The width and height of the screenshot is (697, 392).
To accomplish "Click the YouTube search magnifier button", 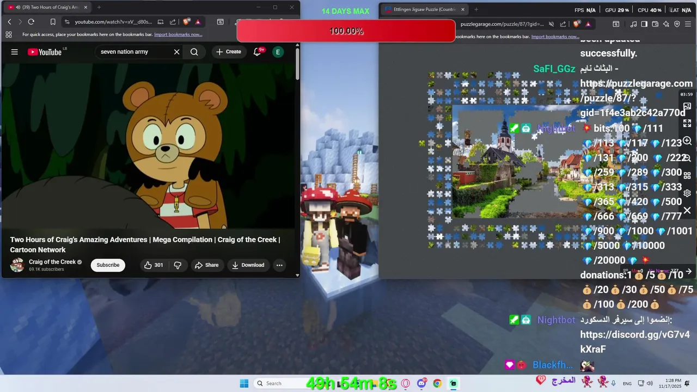I will [194, 52].
